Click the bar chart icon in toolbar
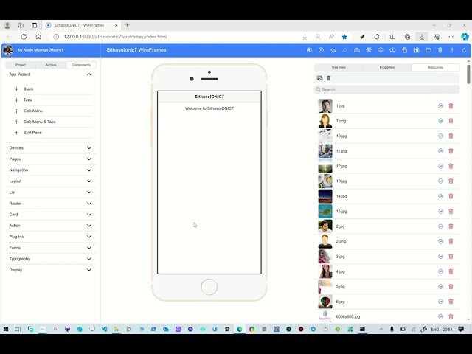Screen dimensions: 472x354 pyautogui.click(x=416, y=50)
